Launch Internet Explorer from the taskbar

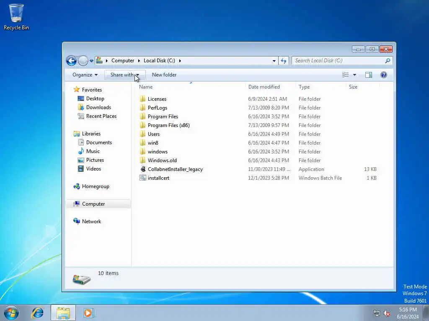37,313
